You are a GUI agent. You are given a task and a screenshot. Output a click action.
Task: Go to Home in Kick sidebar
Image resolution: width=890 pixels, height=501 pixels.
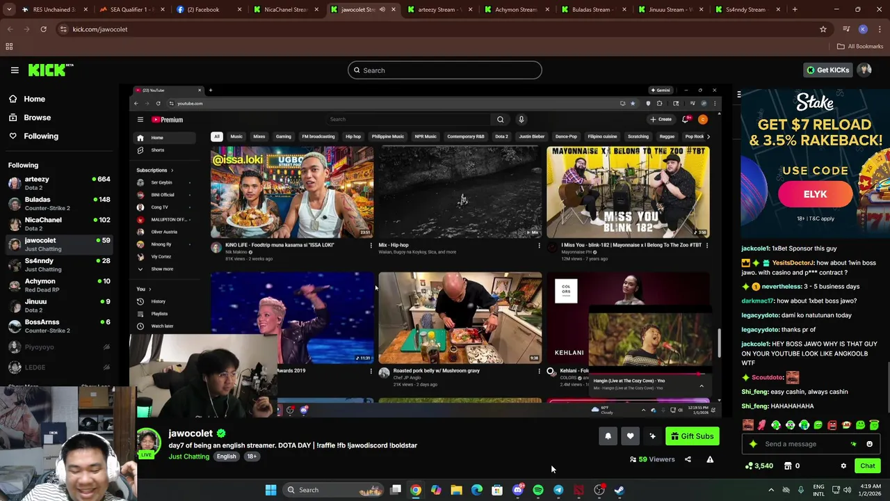click(34, 99)
